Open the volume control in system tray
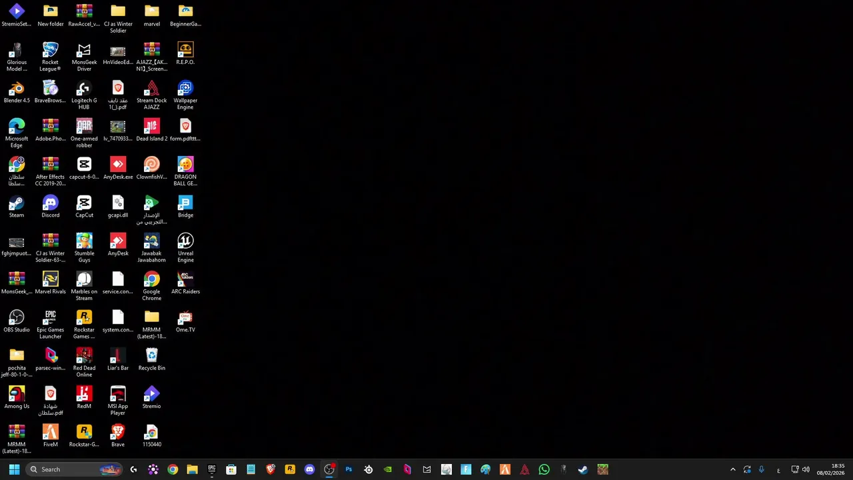Image resolution: width=853 pixels, height=480 pixels. 806,469
